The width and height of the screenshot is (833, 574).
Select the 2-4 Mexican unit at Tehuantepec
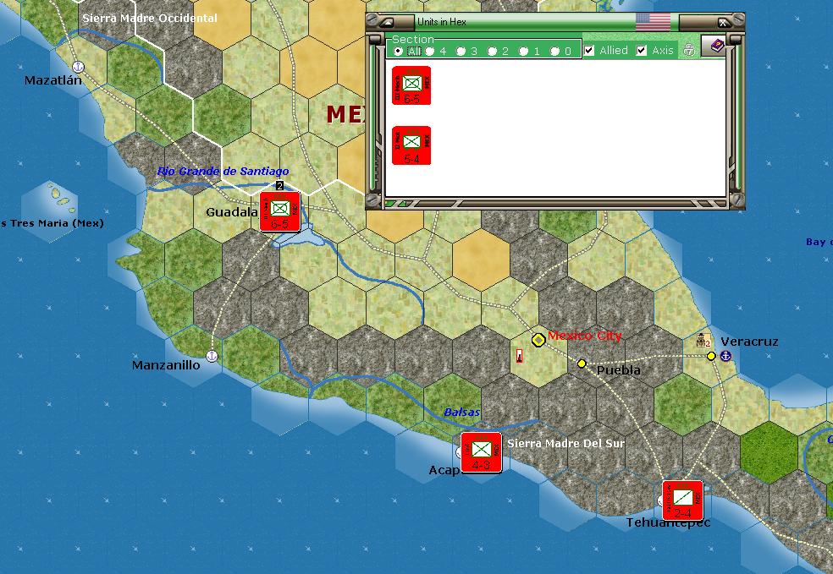point(682,500)
